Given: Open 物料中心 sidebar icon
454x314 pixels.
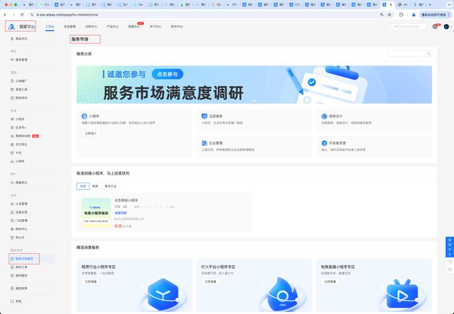Looking at the screenshot, I should [x=12, y=229].
